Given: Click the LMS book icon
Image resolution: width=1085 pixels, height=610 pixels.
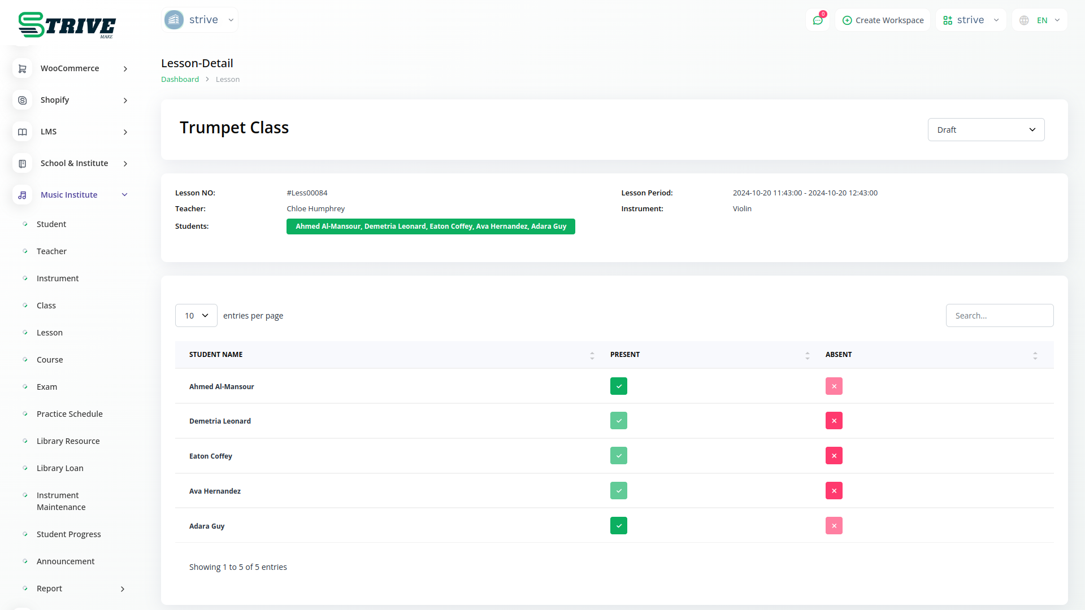Looking at the screenshot, I should click(22, 132).
